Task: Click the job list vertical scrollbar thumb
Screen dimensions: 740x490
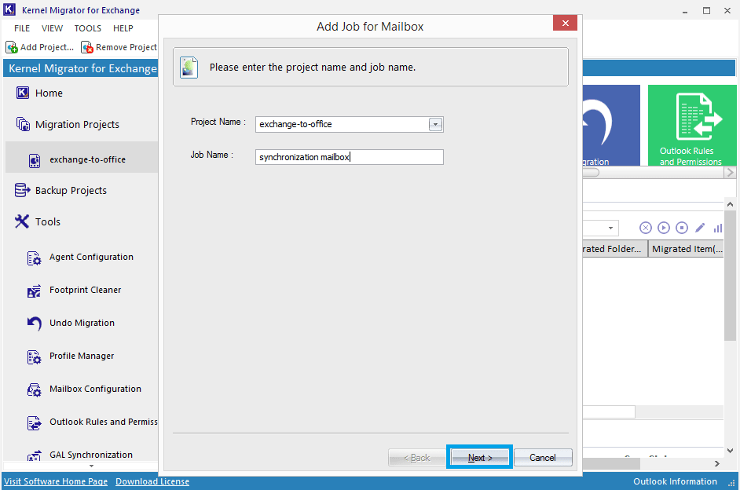Action: point(730,275)
